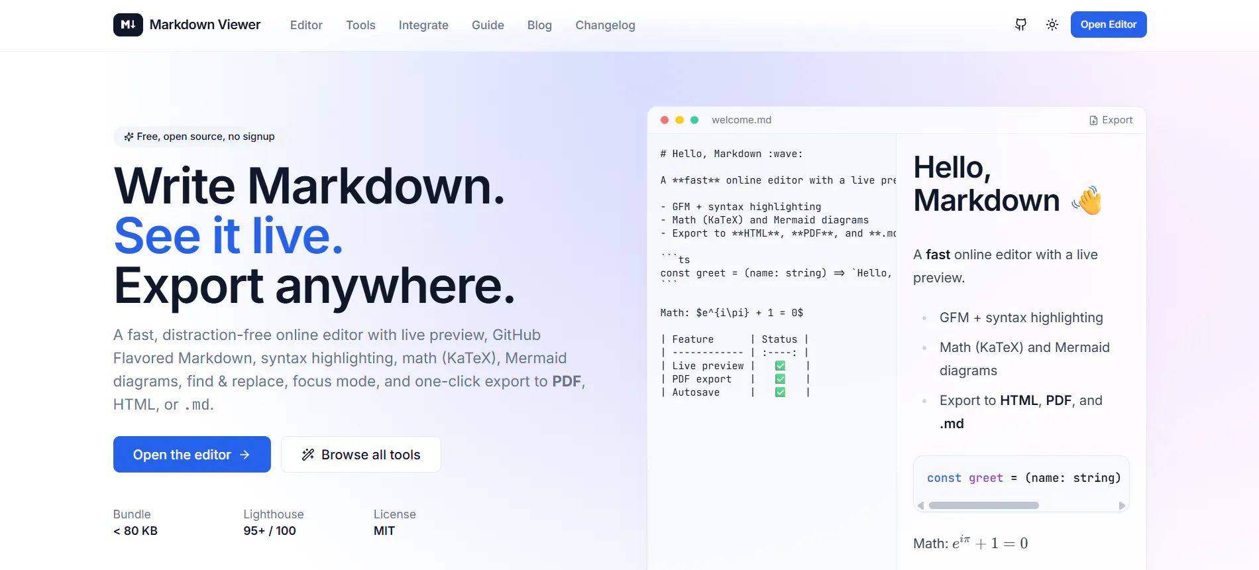Click the "< 80 KB" bundle value

(x=136, y=531)
